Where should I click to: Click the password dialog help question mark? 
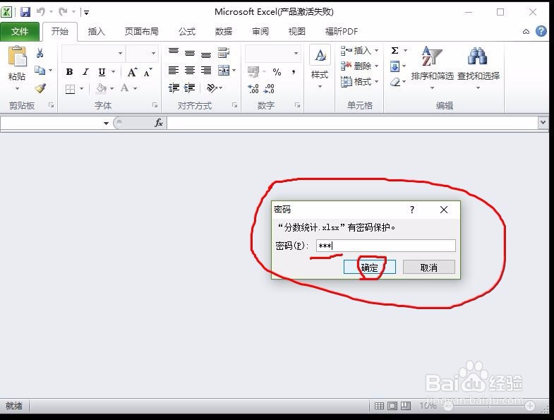(x=412, y=210)
